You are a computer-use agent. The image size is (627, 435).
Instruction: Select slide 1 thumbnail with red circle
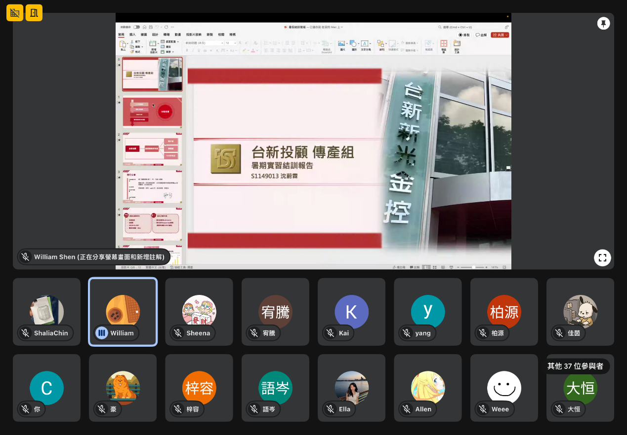click(152, 112)
